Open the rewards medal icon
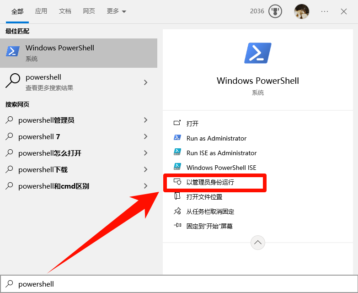The width and height of the screenshot is (358, 293). (x=275, y=11)
